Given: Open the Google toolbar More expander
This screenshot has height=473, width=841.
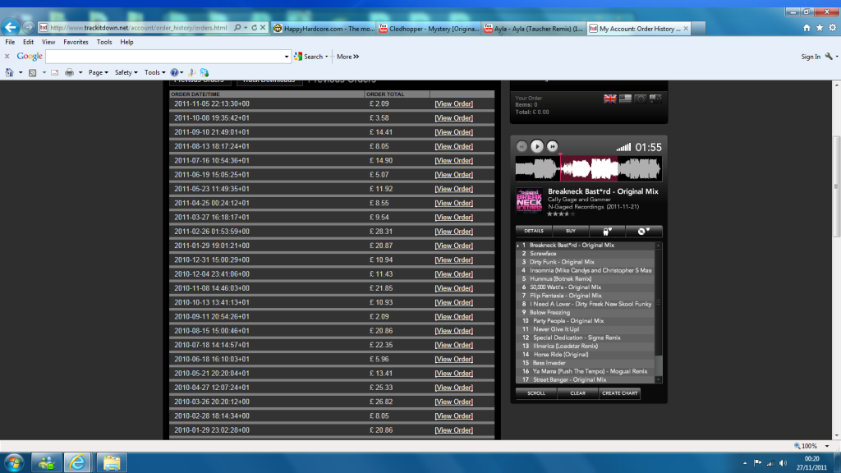Looking at the screenshot, I should (347, 57).
